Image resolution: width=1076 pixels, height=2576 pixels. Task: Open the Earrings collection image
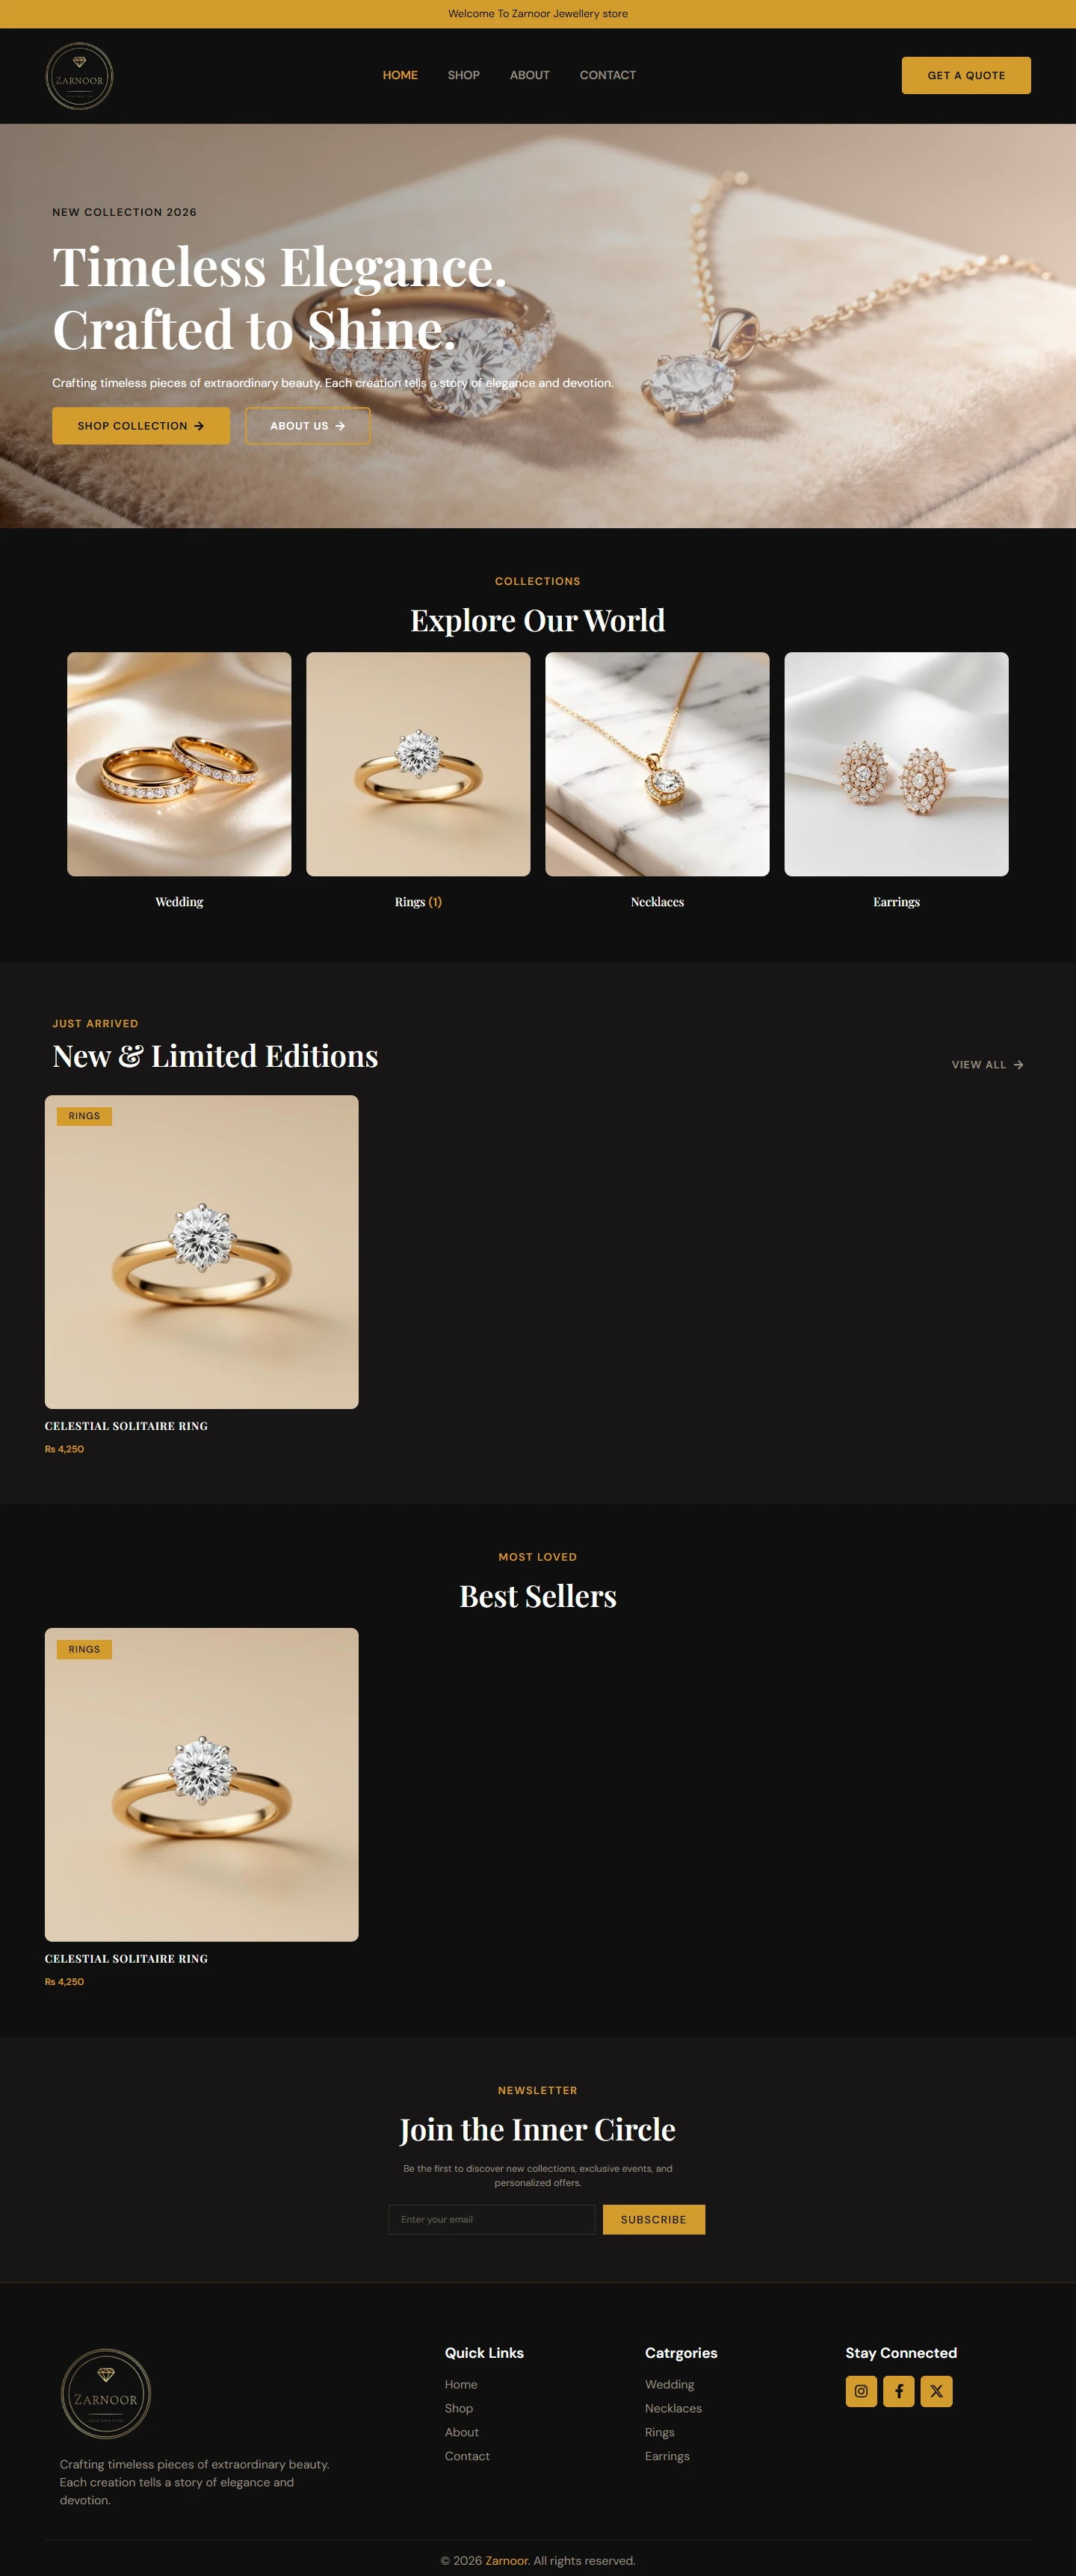point(896,764)
